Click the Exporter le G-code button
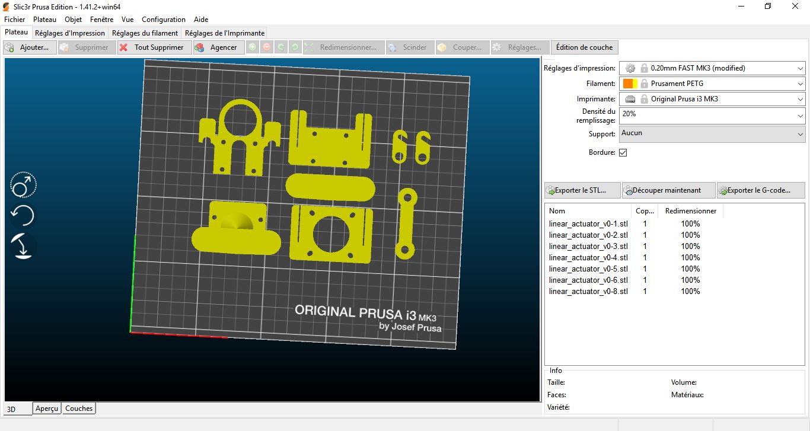This screenshot has width=810, height=431. [761, 190]
